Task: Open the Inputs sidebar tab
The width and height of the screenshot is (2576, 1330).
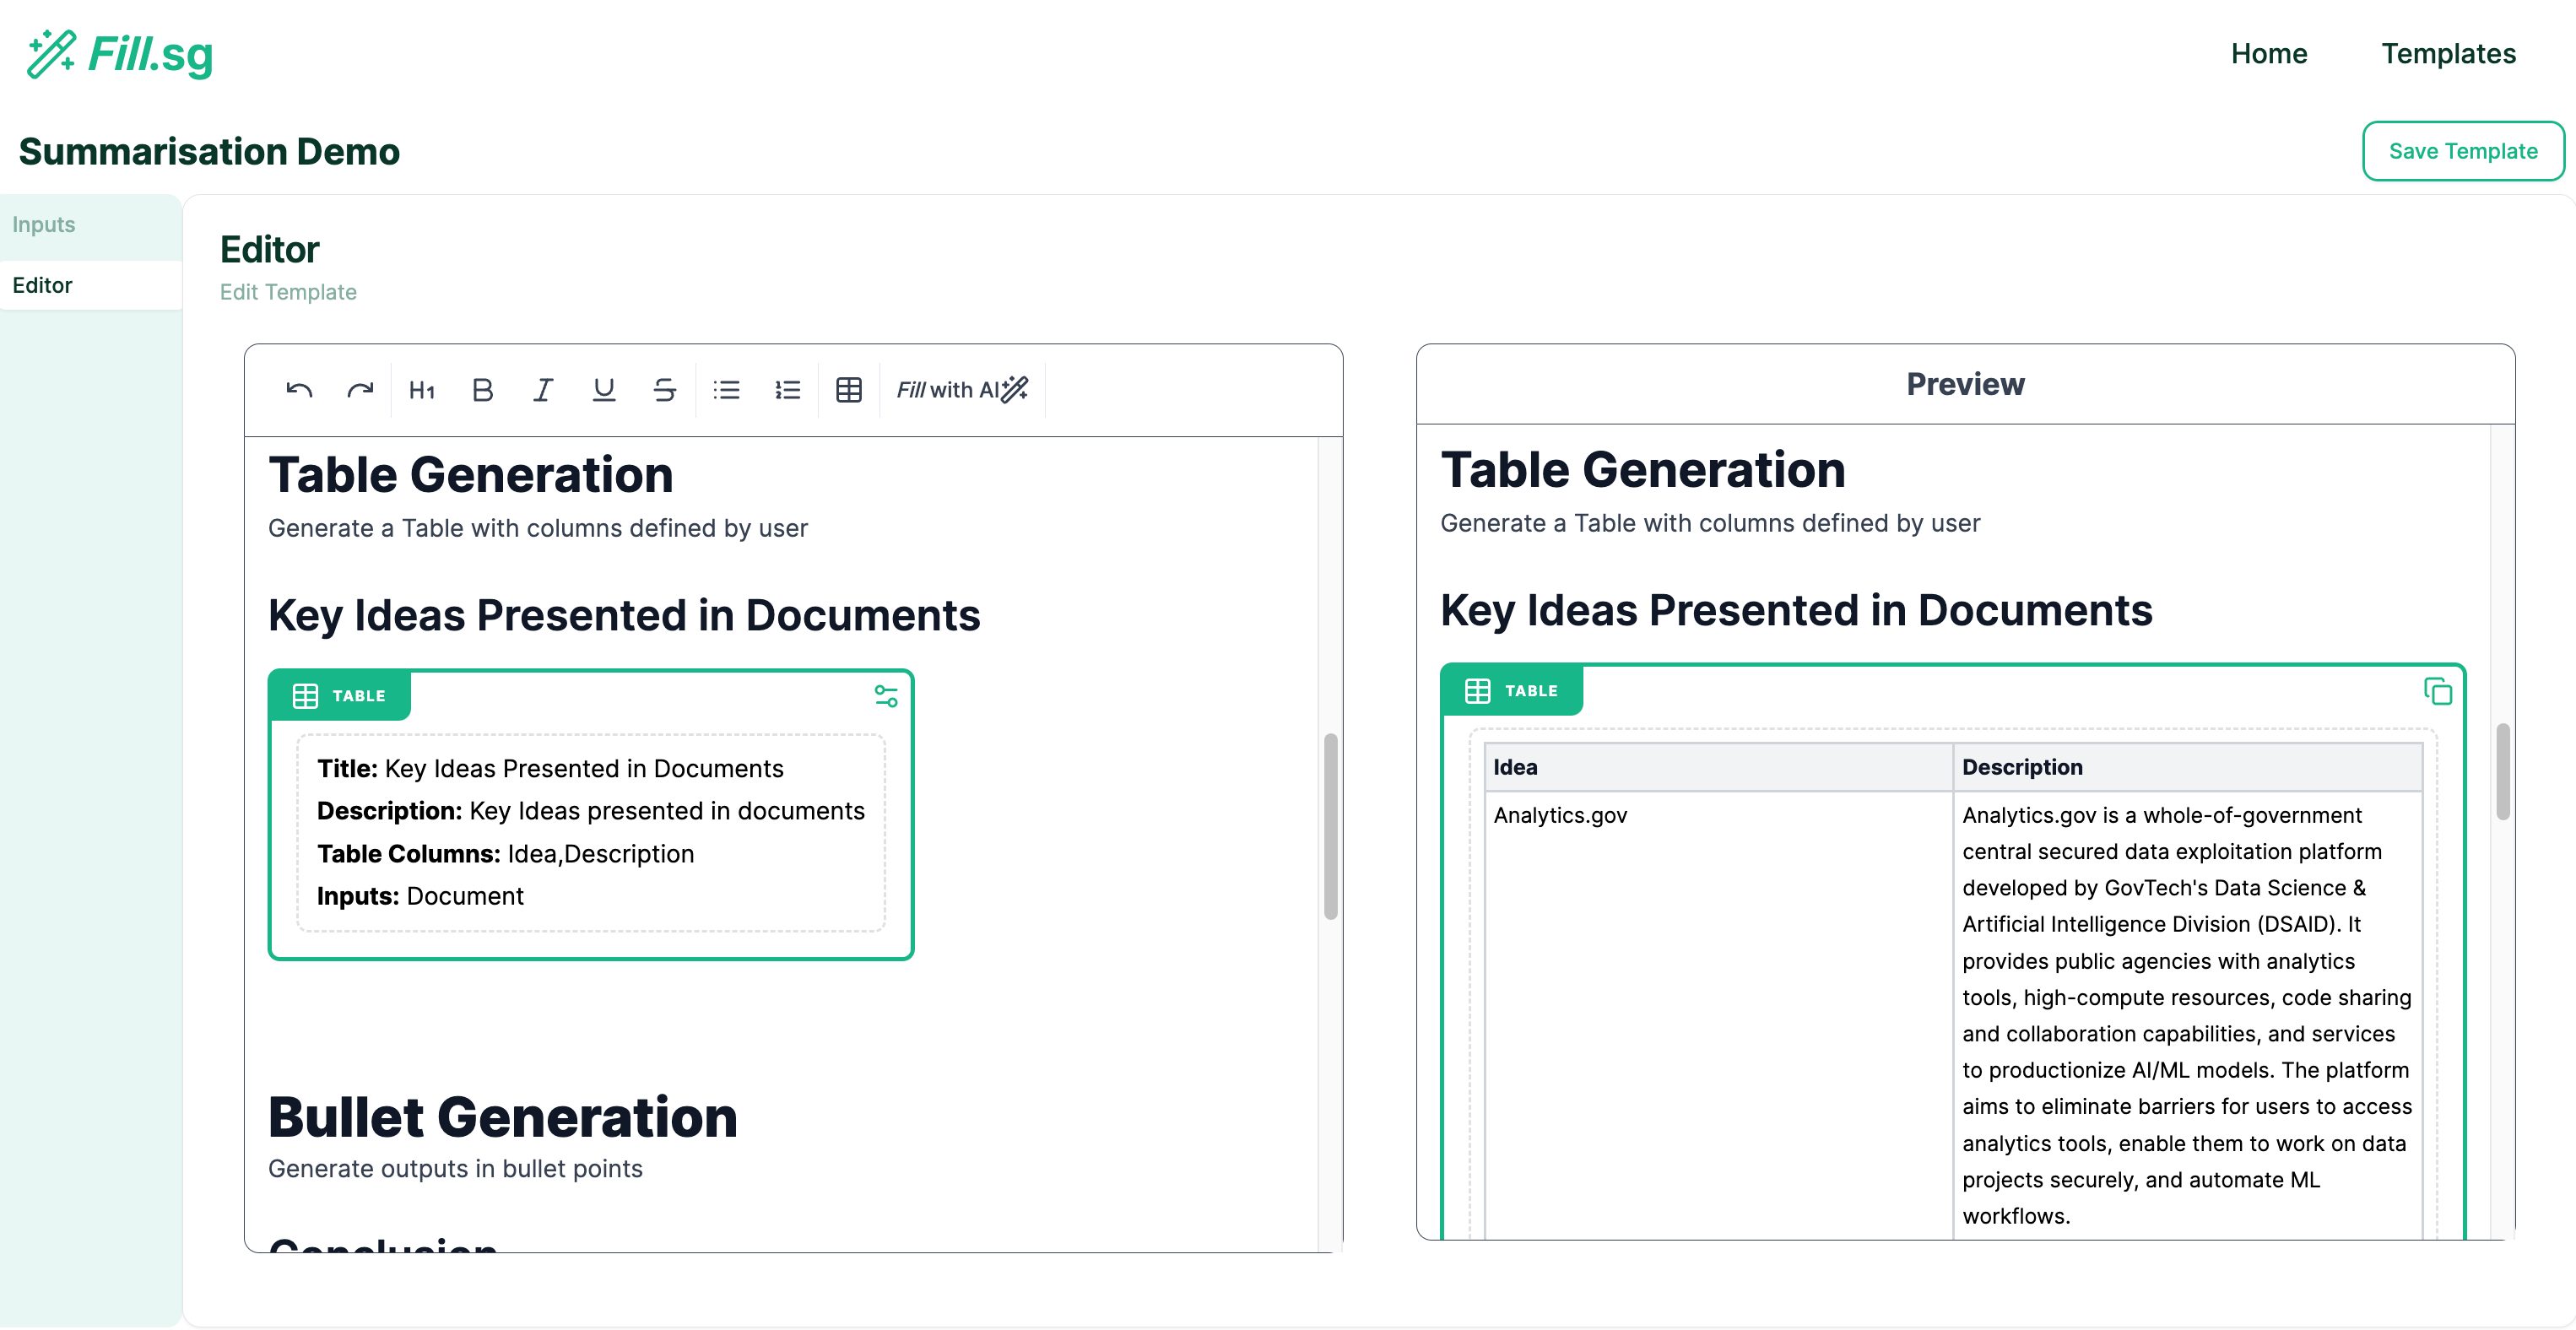Action: pos(44,224)
